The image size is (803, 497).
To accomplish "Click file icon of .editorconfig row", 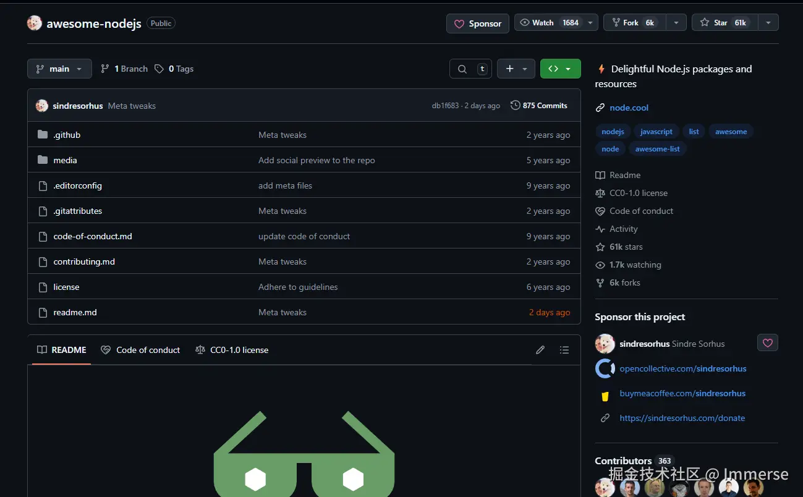I will click(43, 185).
